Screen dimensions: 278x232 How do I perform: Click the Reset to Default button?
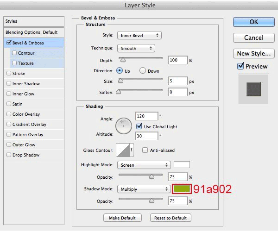171,218
